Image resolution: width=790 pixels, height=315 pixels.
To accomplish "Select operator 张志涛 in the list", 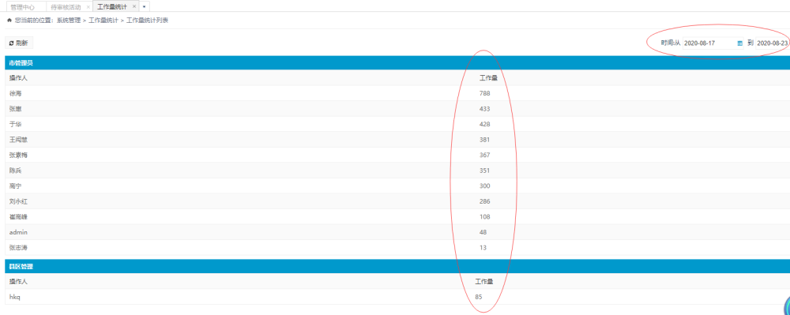I will pyautogui.click(x=18, y=248).
